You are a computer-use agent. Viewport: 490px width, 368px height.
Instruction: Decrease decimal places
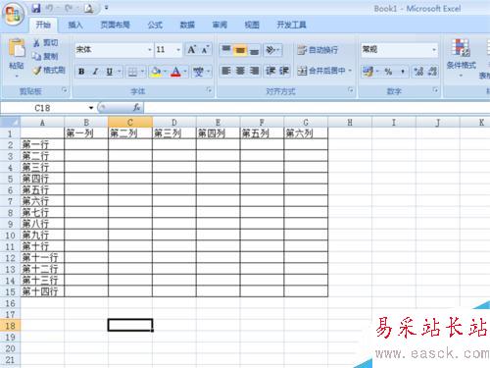point(432,72)
